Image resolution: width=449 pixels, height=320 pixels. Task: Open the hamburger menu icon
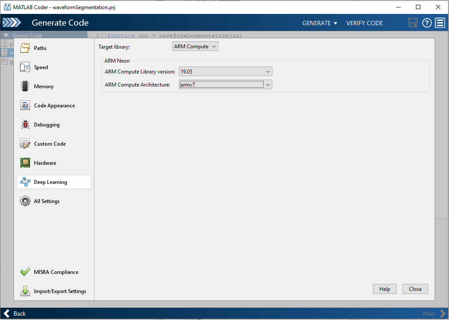(439, 23)
